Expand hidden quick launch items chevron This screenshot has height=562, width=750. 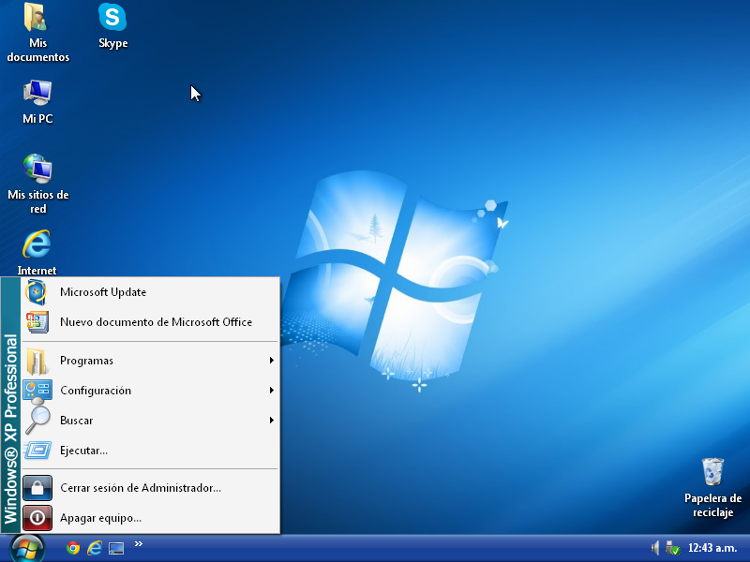(x=139, y=544)
